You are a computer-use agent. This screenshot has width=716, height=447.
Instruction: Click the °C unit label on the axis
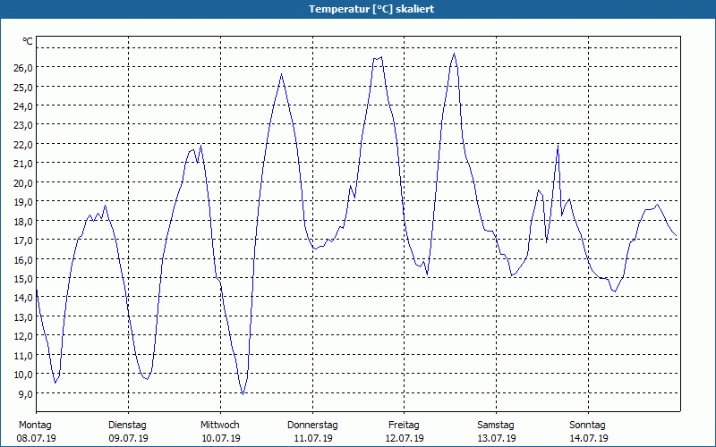coord(28,41)
